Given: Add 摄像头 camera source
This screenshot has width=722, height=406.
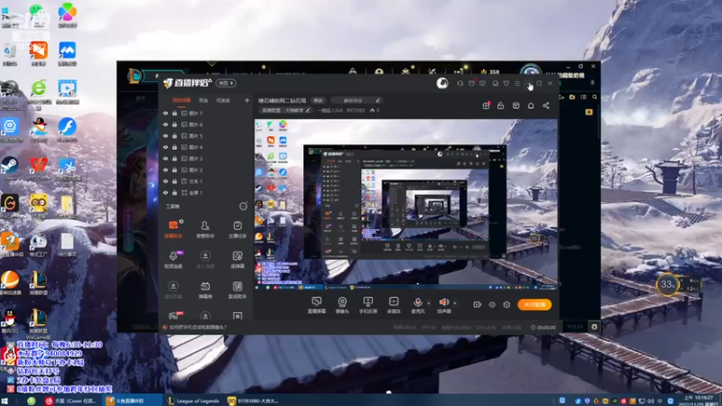Looking at the screenshot, I should tap(342, 305).
